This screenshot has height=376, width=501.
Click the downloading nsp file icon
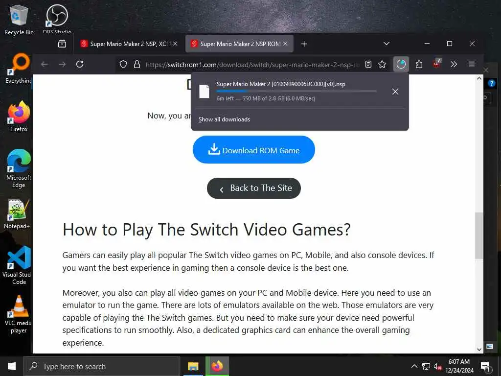click(204, 92)
